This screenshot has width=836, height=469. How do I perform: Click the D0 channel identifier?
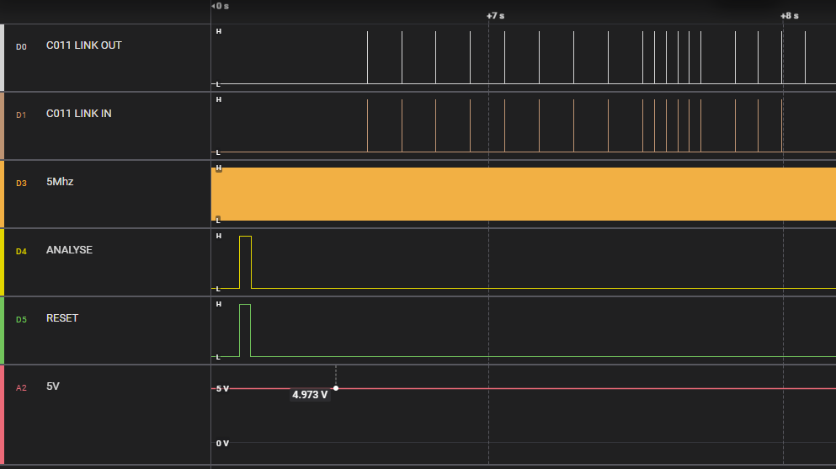pyautogui.click(x=21, y=46)
